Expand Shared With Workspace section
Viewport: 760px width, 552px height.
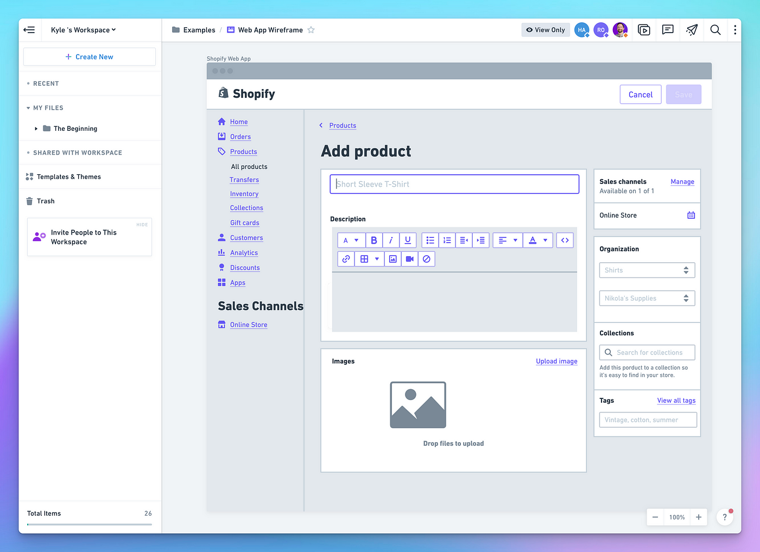74,153
